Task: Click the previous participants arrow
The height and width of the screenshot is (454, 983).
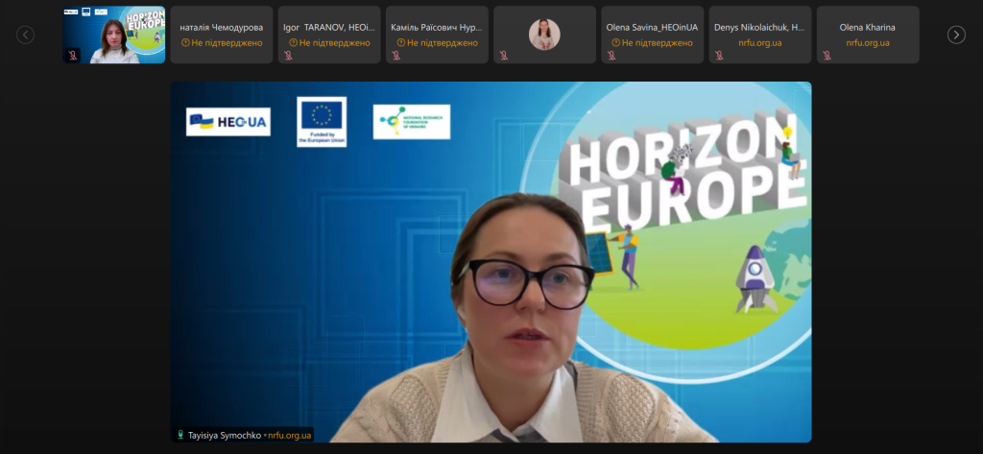Action: (26, 35)
